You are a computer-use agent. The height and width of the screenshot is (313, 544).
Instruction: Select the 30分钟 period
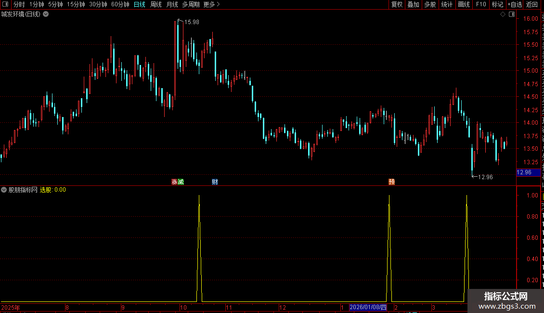pyautogui.click(x=98, y=4)
